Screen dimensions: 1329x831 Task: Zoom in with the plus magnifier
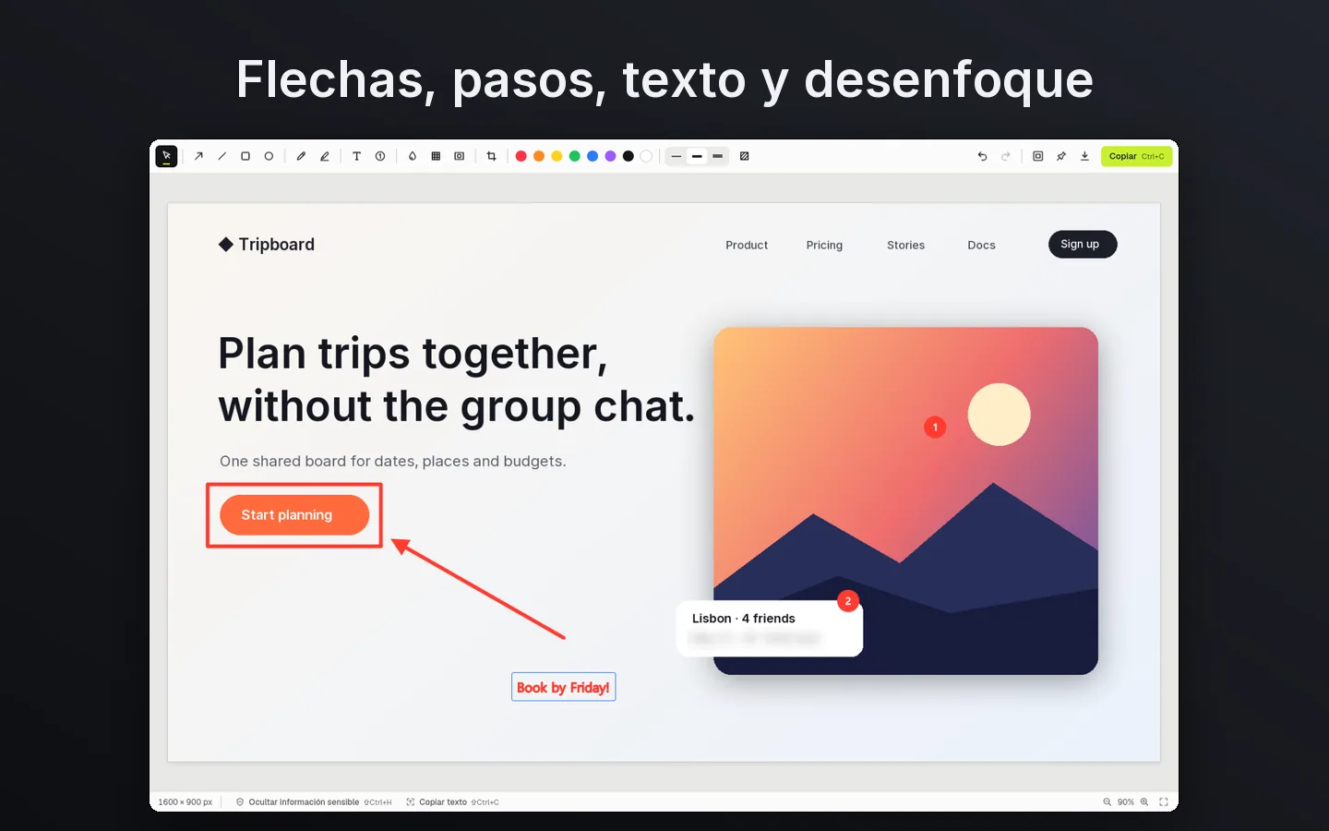[1144, 802]
